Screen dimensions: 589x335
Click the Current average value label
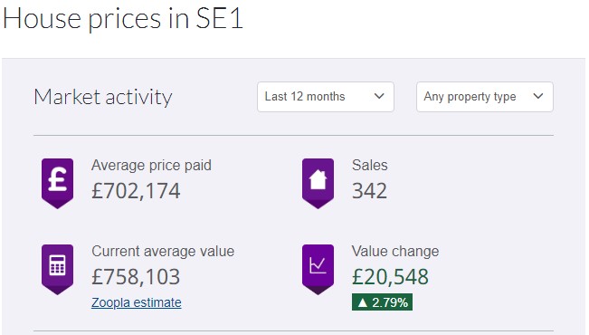(x=163, y=251)
